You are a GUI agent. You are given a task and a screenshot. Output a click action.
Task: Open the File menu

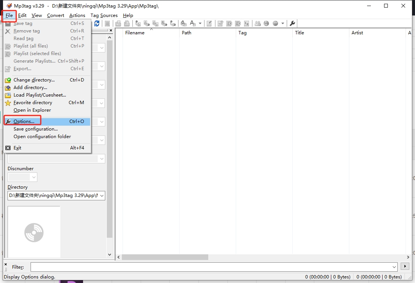pyautogui.click(x=9, y=15)
